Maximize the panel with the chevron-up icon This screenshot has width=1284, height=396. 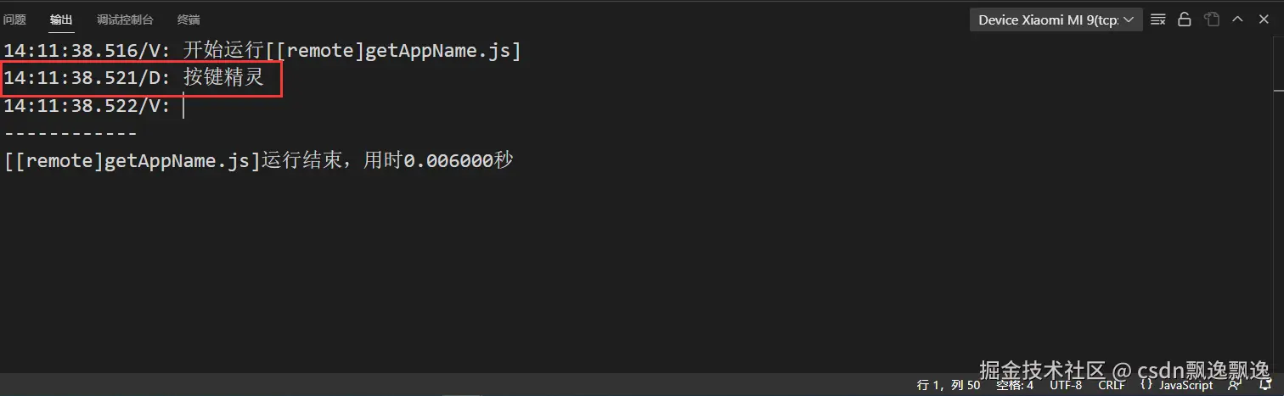click(1238, 20)
